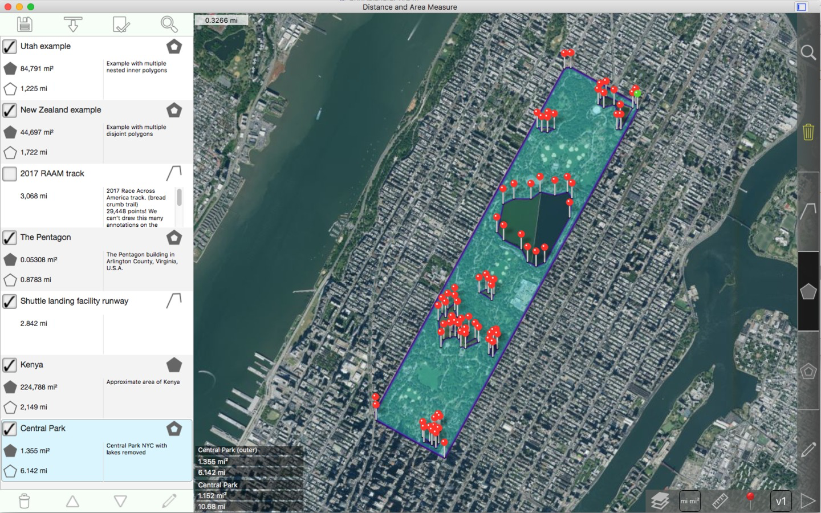Uncheck the Central Park checkbox
821x513 pixels.
coord(10,429)
